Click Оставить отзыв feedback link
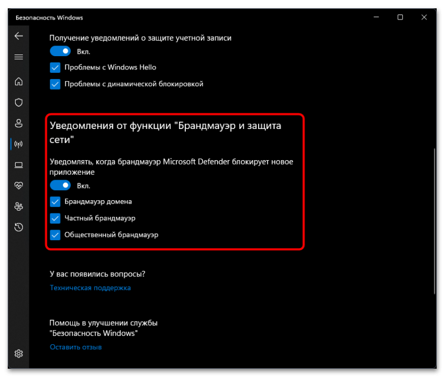Viewport: 445px width, 377px height. (x=76, y=347)
